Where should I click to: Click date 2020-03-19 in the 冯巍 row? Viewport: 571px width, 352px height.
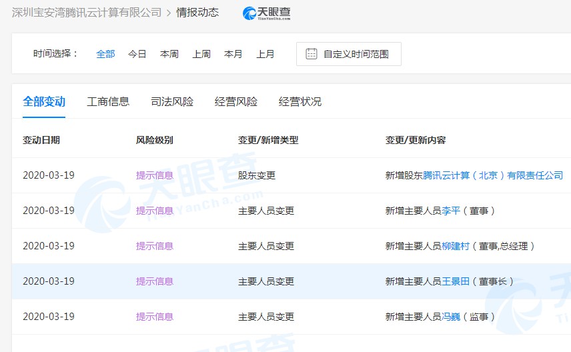tap(49, 317)
